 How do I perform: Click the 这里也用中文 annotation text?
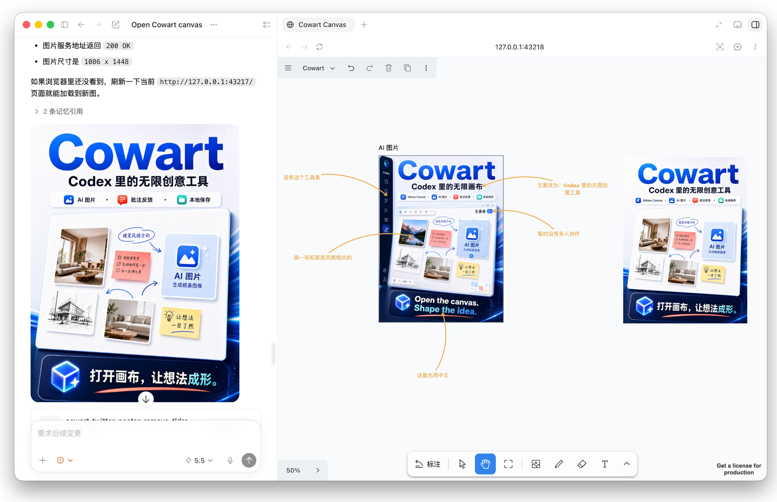(433, 375)
